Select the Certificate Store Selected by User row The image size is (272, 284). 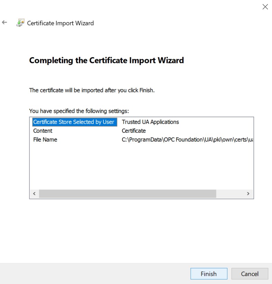pos(74,122)
